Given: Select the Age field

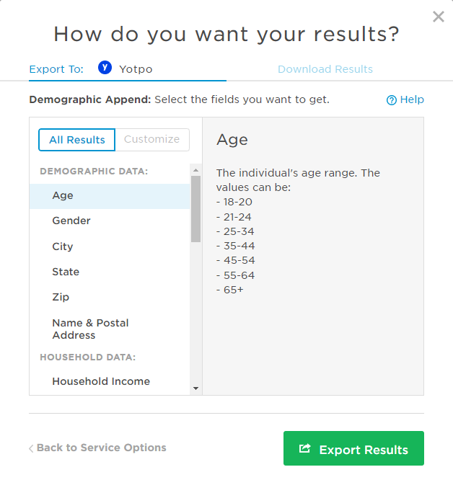Looking at the screenshot, I should (x=63, y=195).
